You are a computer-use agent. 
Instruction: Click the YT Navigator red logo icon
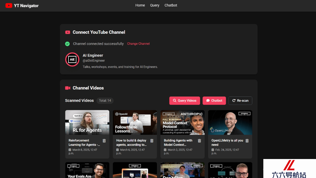point(9,5)
